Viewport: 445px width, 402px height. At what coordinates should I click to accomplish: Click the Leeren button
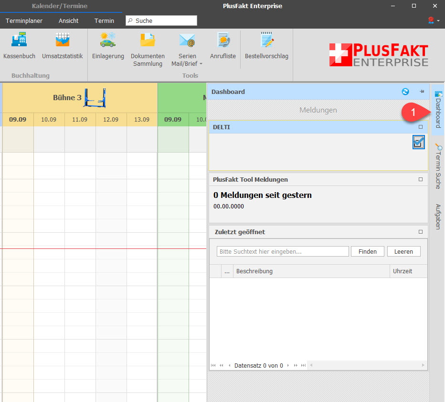click(403, 251)
